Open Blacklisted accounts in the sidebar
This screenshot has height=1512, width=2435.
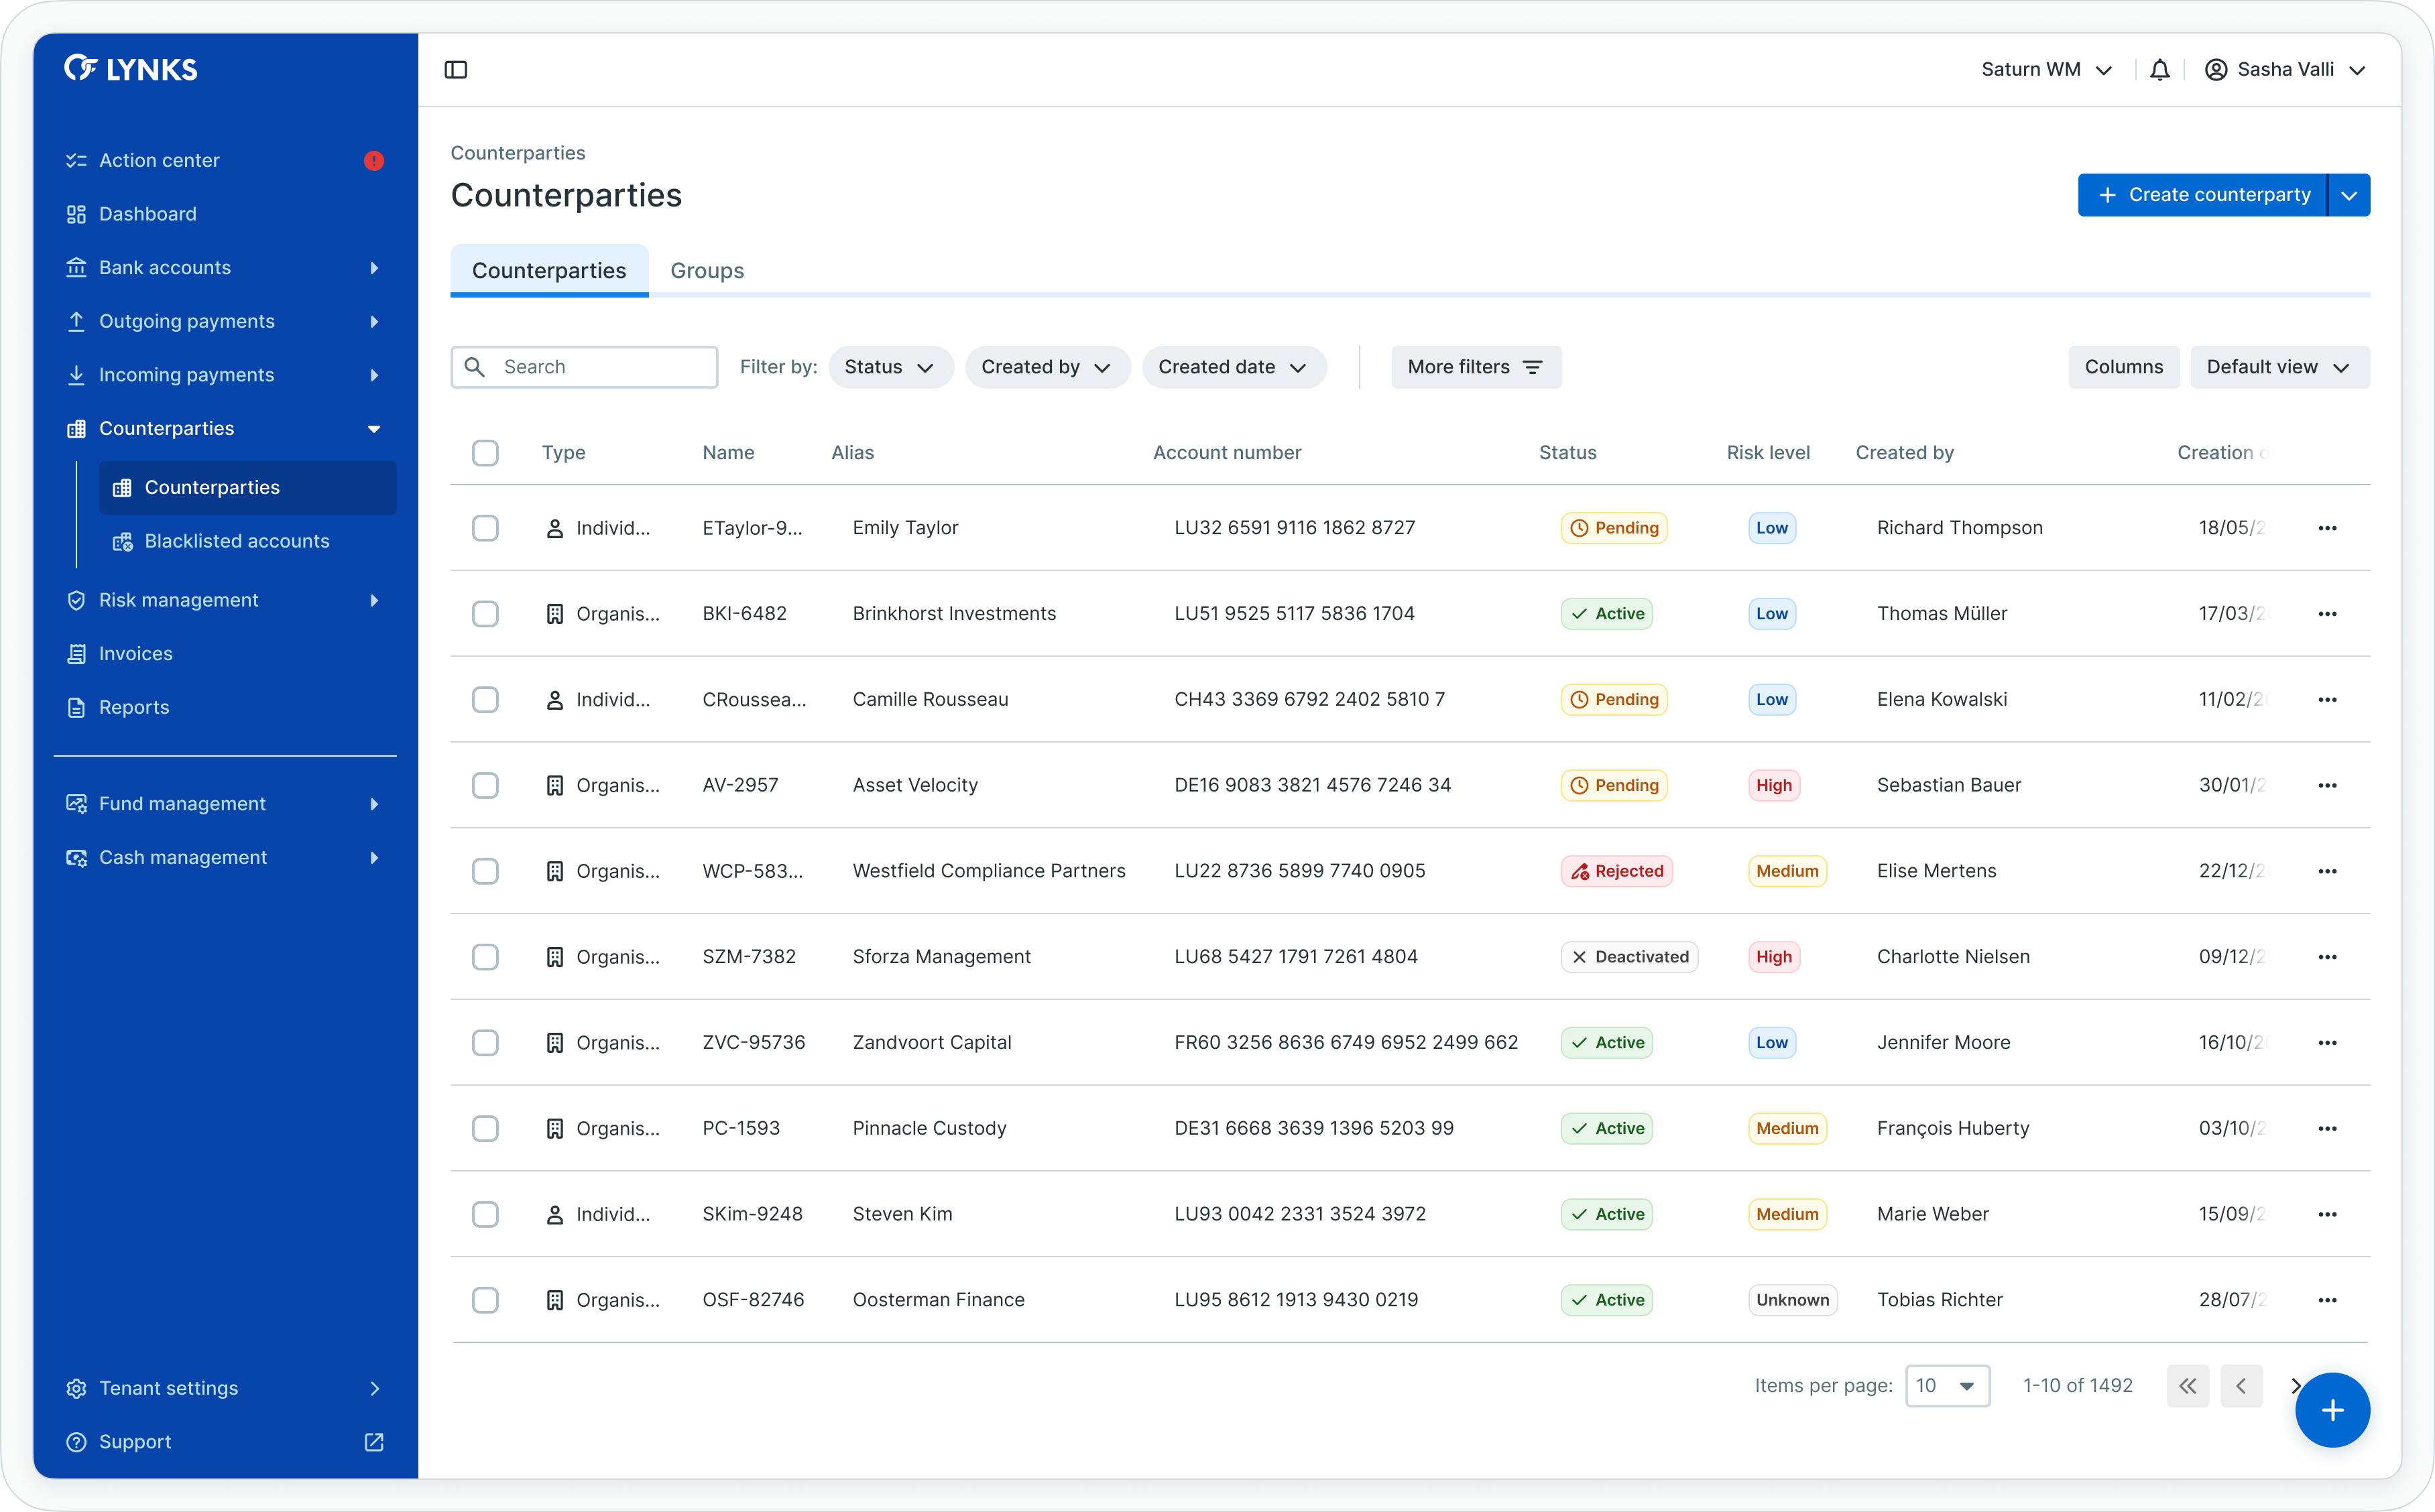click(236, 541)
